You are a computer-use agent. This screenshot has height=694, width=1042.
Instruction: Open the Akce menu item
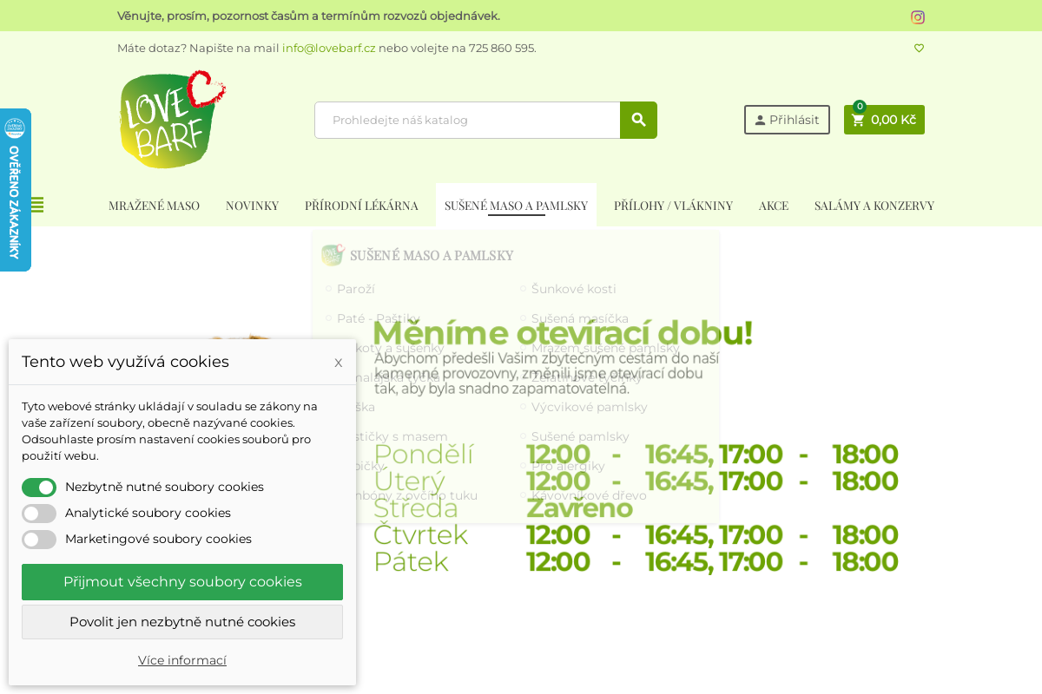773,206
